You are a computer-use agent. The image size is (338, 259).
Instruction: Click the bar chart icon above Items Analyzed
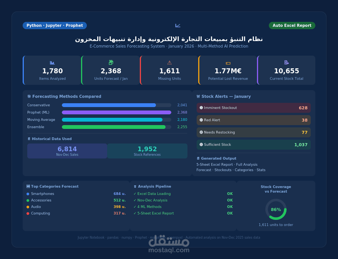pyautogui.click(x=52, y=63)
